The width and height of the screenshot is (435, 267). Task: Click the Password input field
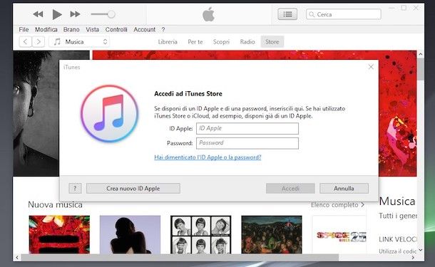coord(247,143)
